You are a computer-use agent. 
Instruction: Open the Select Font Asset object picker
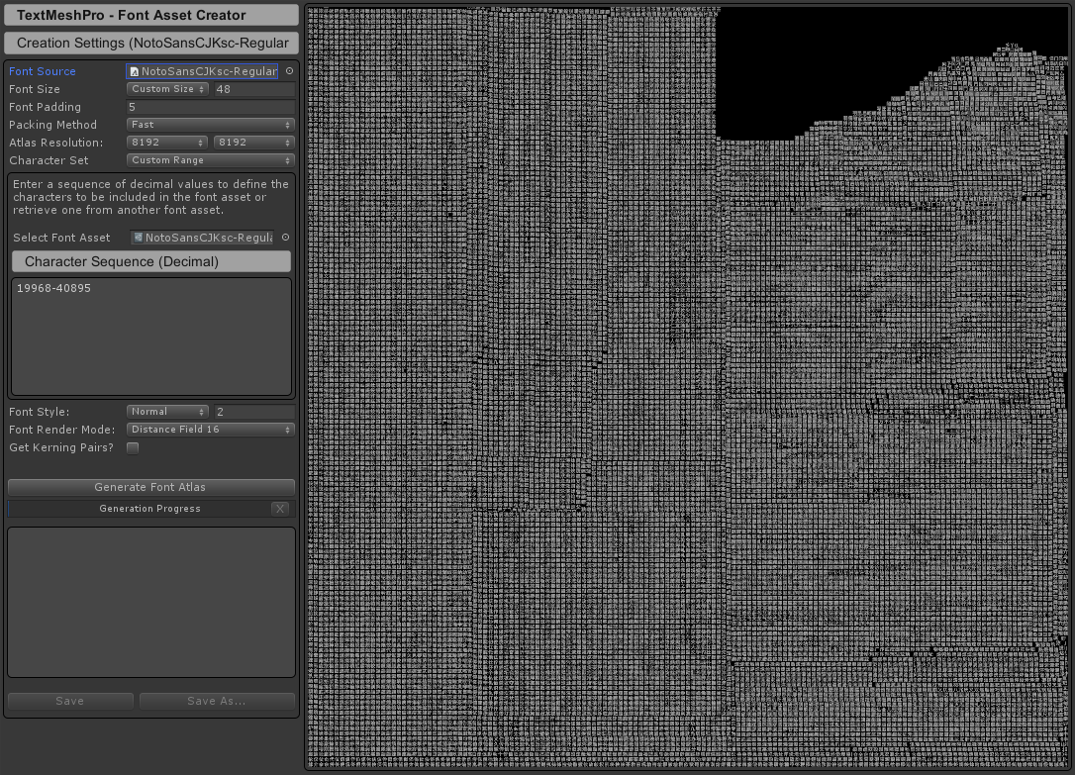click(x=285, y=238)
